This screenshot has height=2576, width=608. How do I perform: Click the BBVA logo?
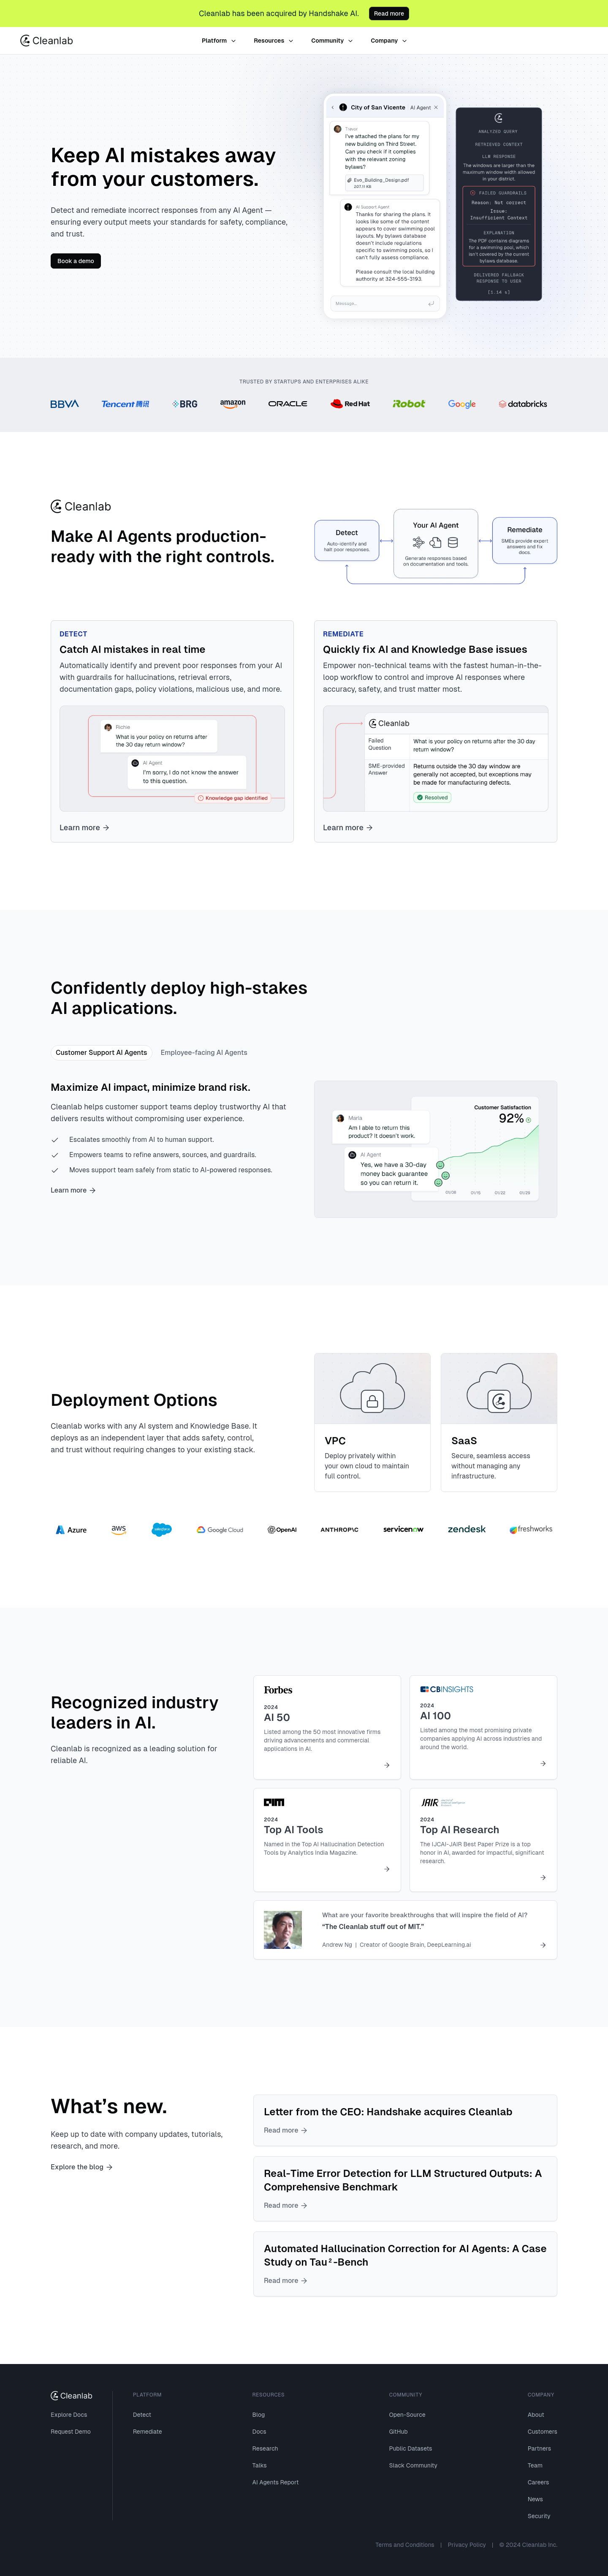[x=64, y=404]
